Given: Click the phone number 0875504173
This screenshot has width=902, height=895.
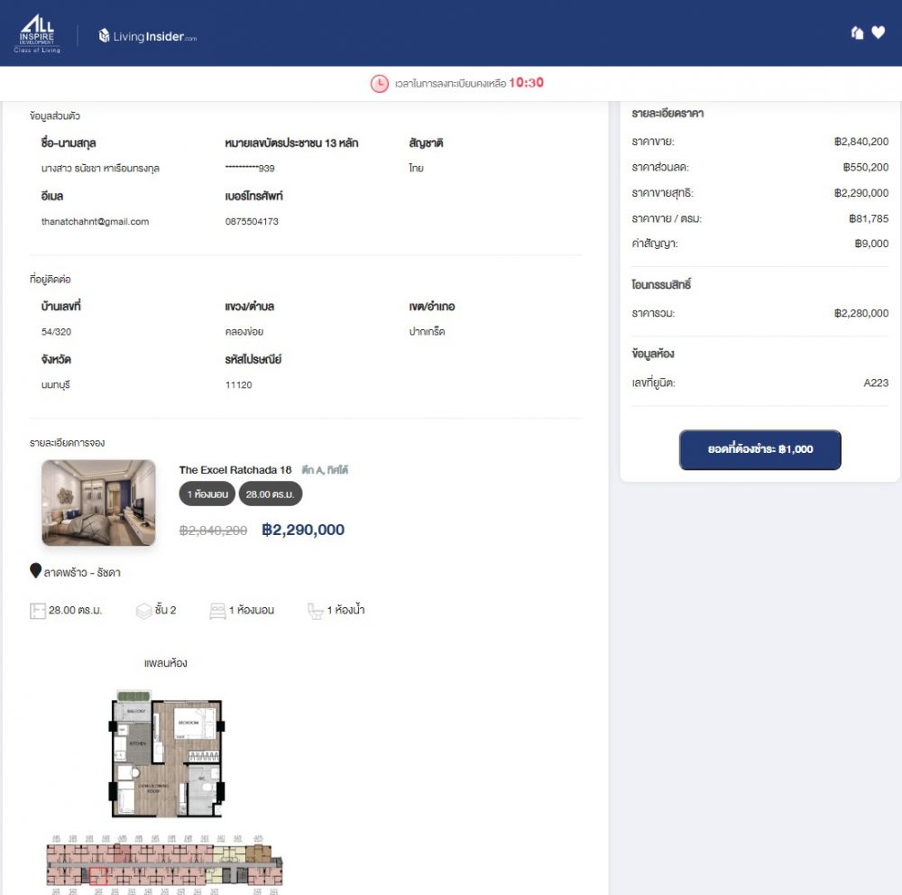Looking at the screenshot, I should (x=252, y=221).
